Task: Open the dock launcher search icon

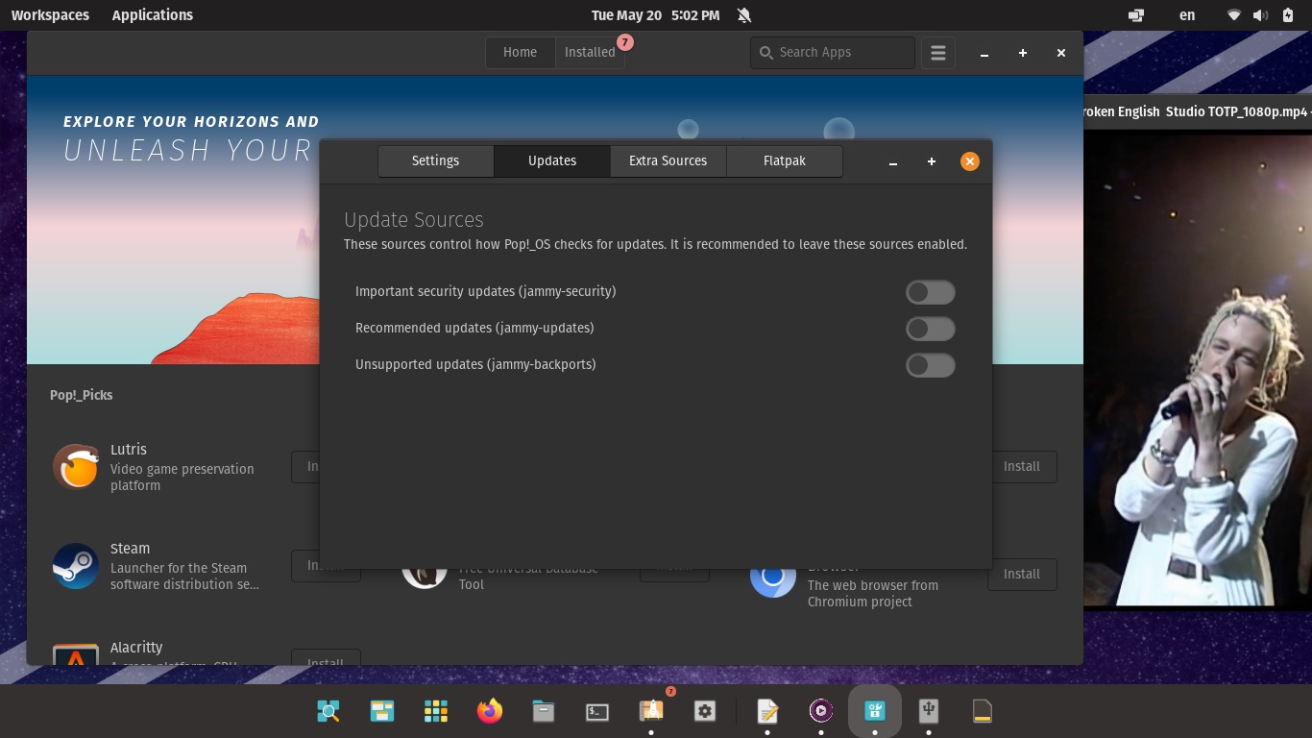Action: coord(328,711)
